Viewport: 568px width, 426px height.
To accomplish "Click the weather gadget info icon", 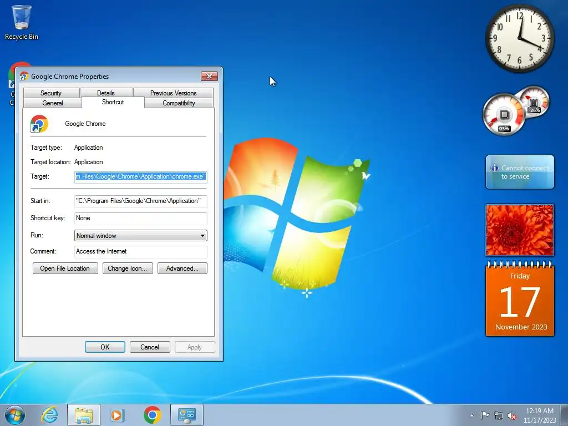I will [x=494, y=168].
